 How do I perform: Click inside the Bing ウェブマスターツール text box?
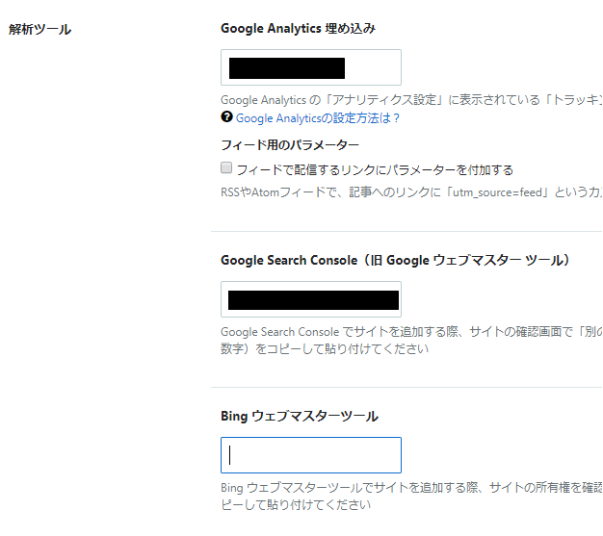(311, 455)
